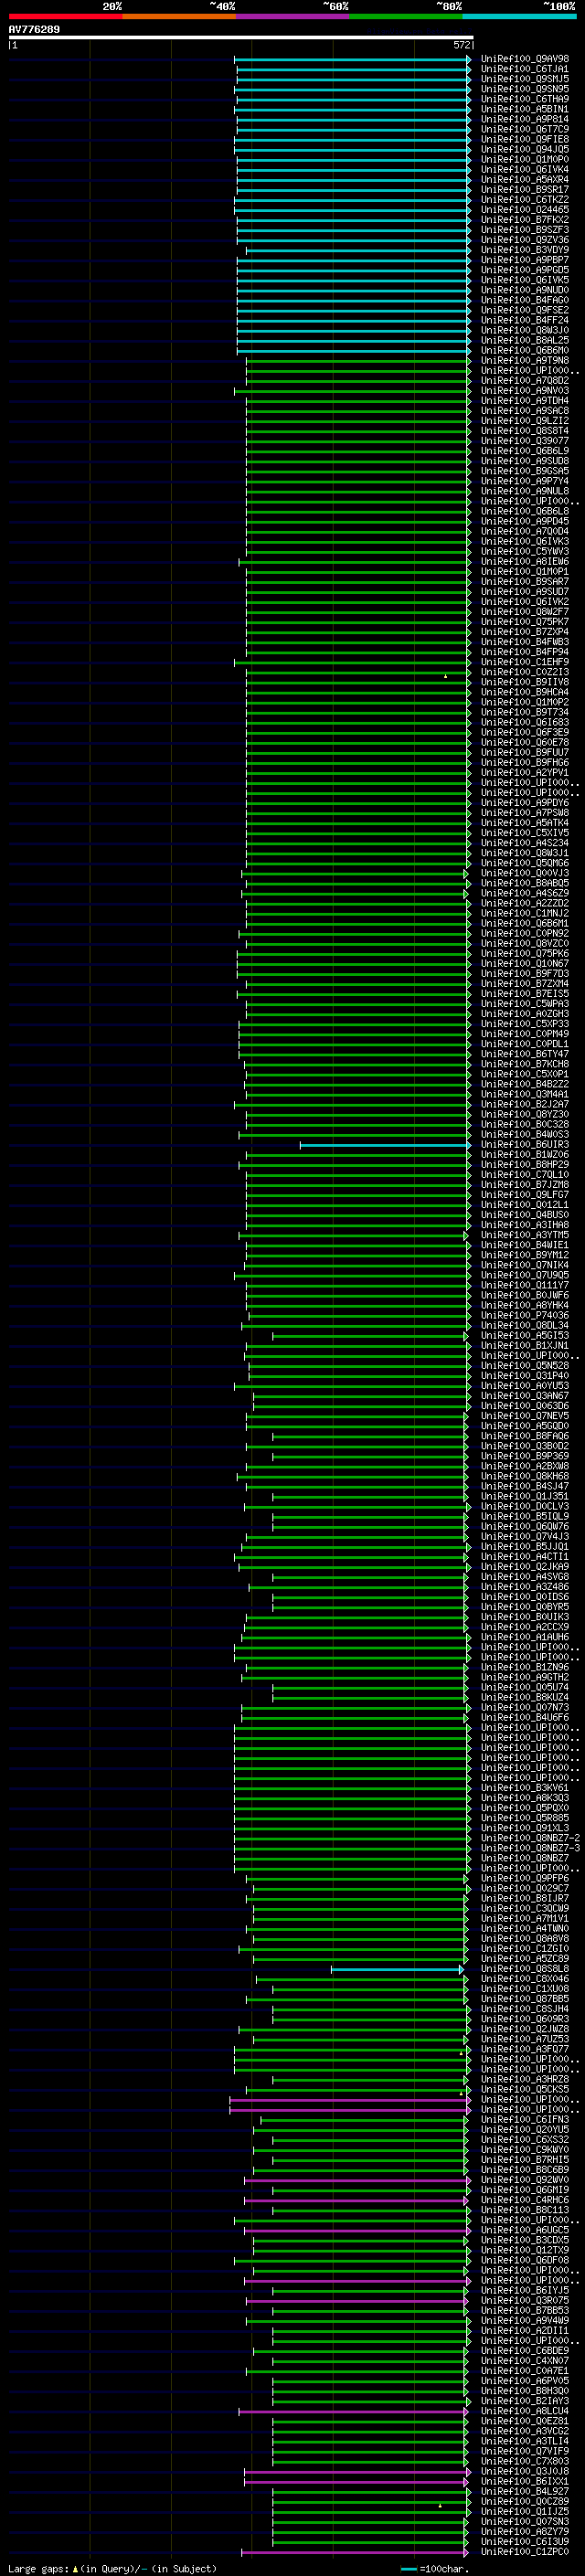Open hit UniRef100_B3VDY9
This screenshot has width=585, height=2576.
(x=525, y=251)
